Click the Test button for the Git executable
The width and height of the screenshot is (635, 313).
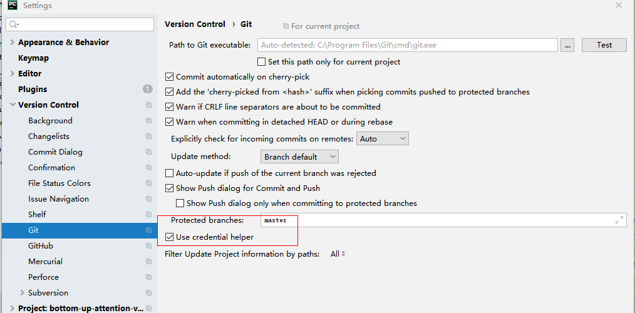pyautogui.click(x=604, y=45)
